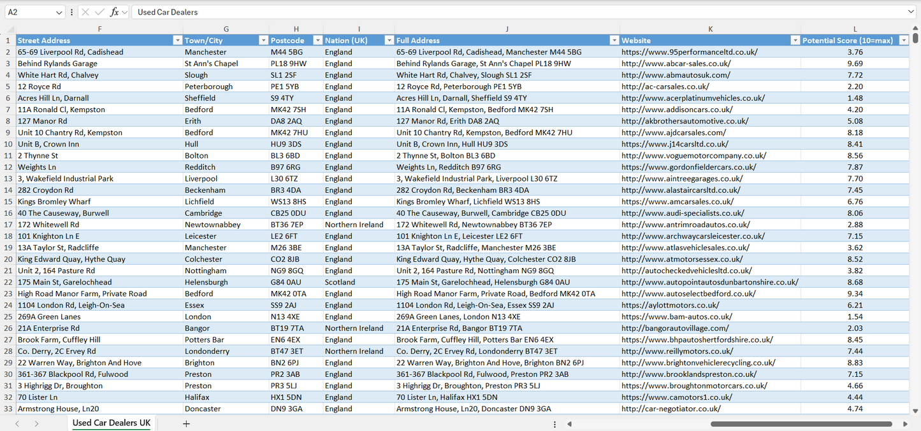Open Full Address filter dropdown
921x431 pixels.
pyautogui.click(x=614, y=40)
